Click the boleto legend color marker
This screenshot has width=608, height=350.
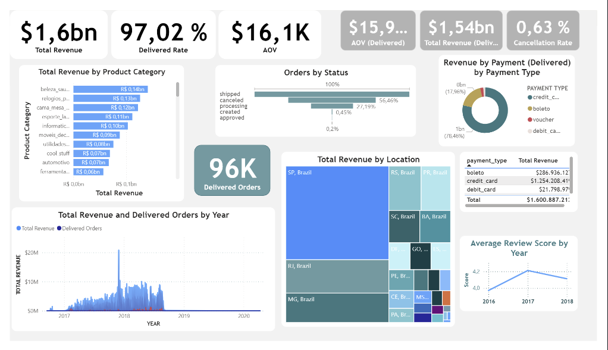(530, 109)
